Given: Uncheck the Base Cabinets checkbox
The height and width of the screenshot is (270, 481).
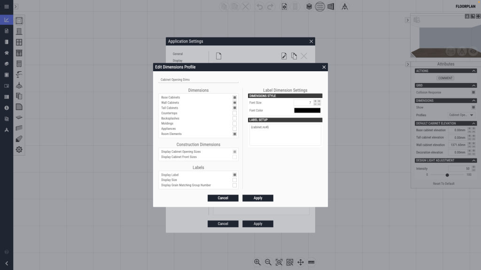Looking at the screenshot, I should click(234, 97).
